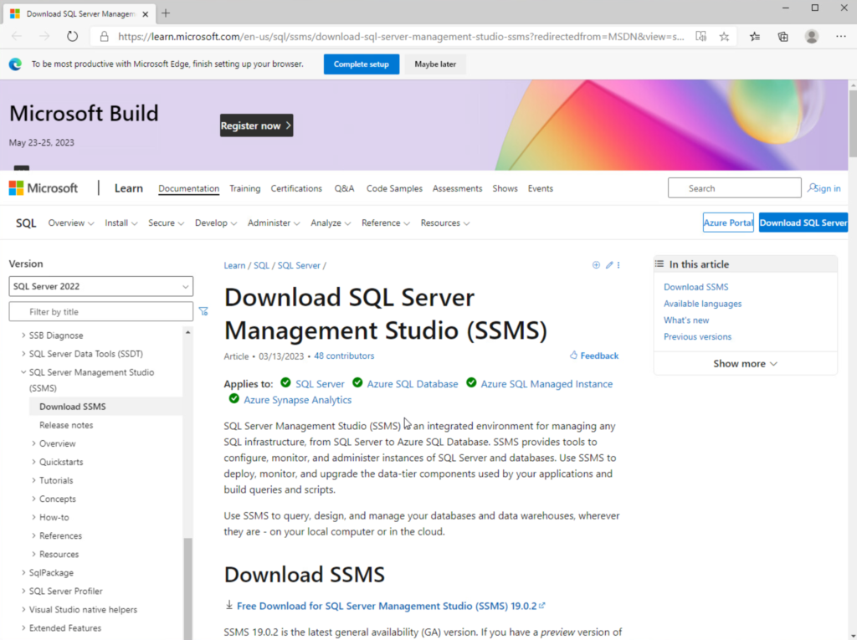This screenshot has width=857, height=640.
Task: Click the filter icon beside Filter by title
Action: coord(203,311)
